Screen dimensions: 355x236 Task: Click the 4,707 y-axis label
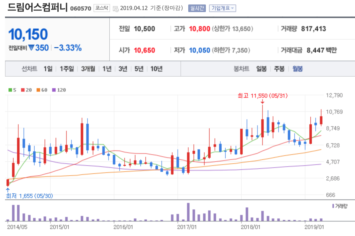click(x=333, y=162)
